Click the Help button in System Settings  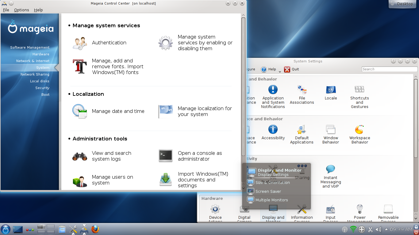(268, 69)
